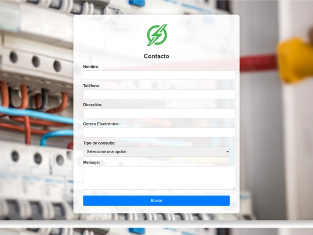
Task: Click the Tipo de consulta: label
Action: (99, 143)
